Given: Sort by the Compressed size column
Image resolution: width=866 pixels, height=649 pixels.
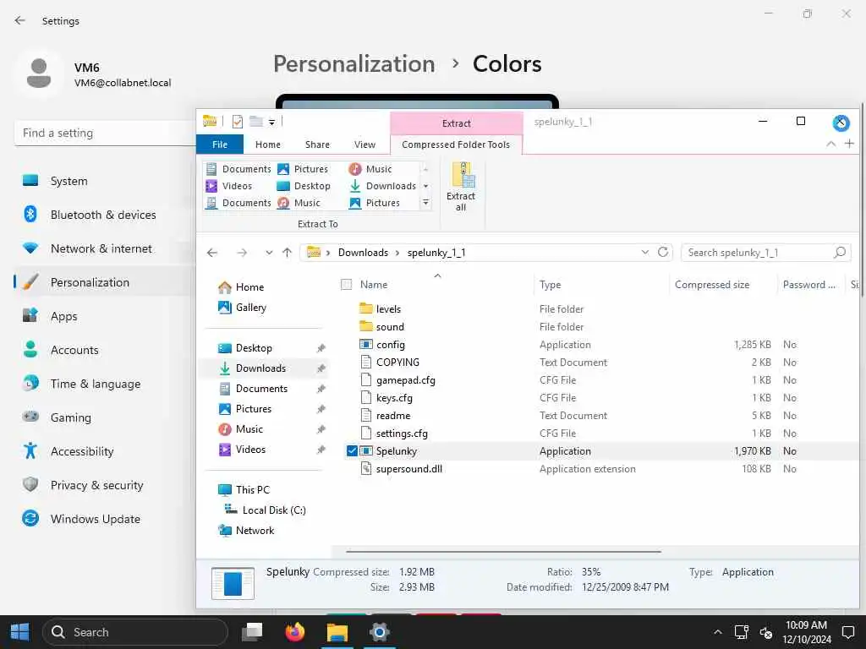Looking at the screenshot, I should 712,285.
